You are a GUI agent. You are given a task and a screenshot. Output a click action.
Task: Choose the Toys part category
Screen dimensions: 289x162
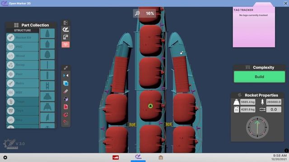point(23,111)
